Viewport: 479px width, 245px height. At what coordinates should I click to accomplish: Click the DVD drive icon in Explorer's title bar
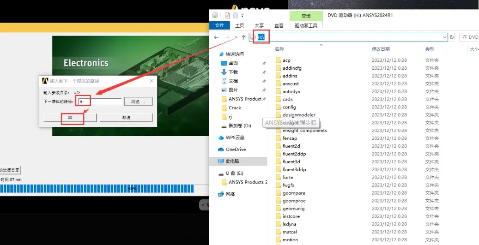click(215, 15)
